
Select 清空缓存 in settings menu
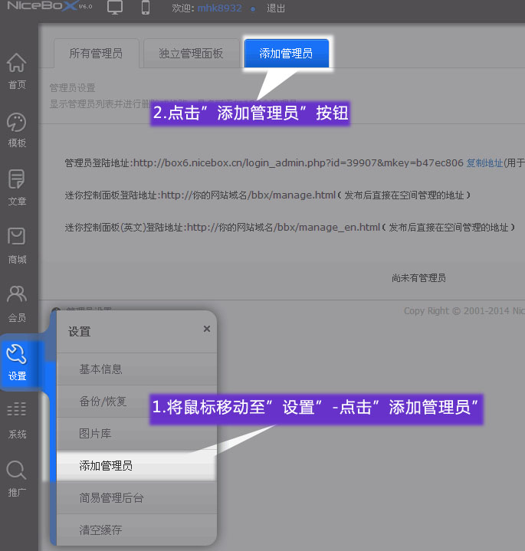click(100, 530)
